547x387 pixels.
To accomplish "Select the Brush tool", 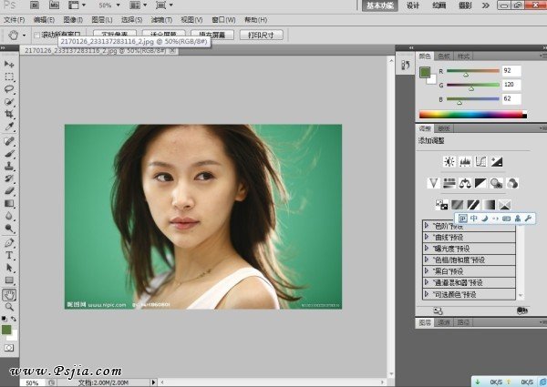I will (x=9, y=154).
